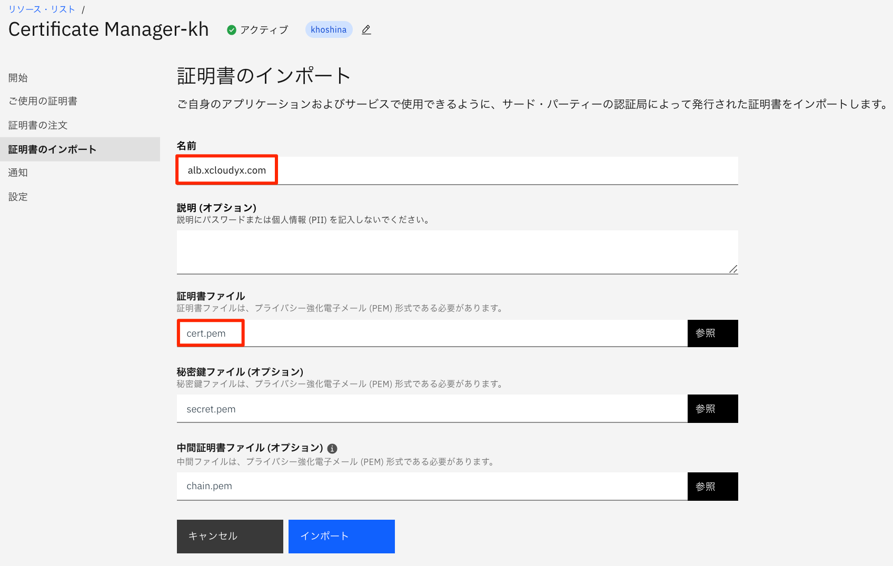
Task: Click the name field containing alb.xcloudyx.com
Action: click(369, 170)
